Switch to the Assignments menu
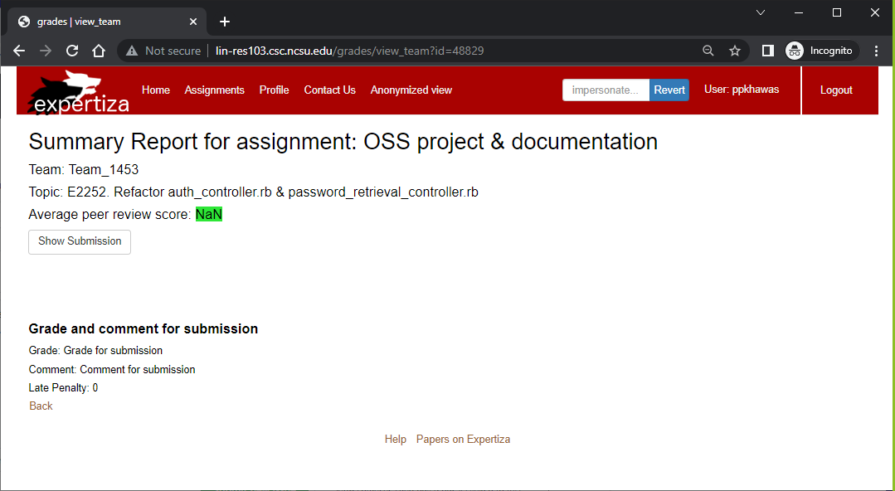The width and height of the screenshot is (895, 491). [x=214, y=90]
